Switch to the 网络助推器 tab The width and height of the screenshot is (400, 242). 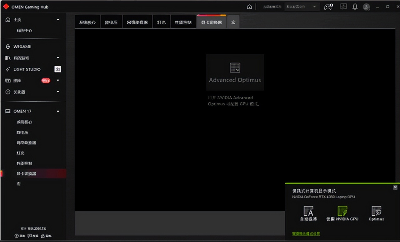point(137,22)
